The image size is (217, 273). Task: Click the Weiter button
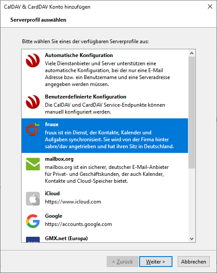[x=156, y=261]
